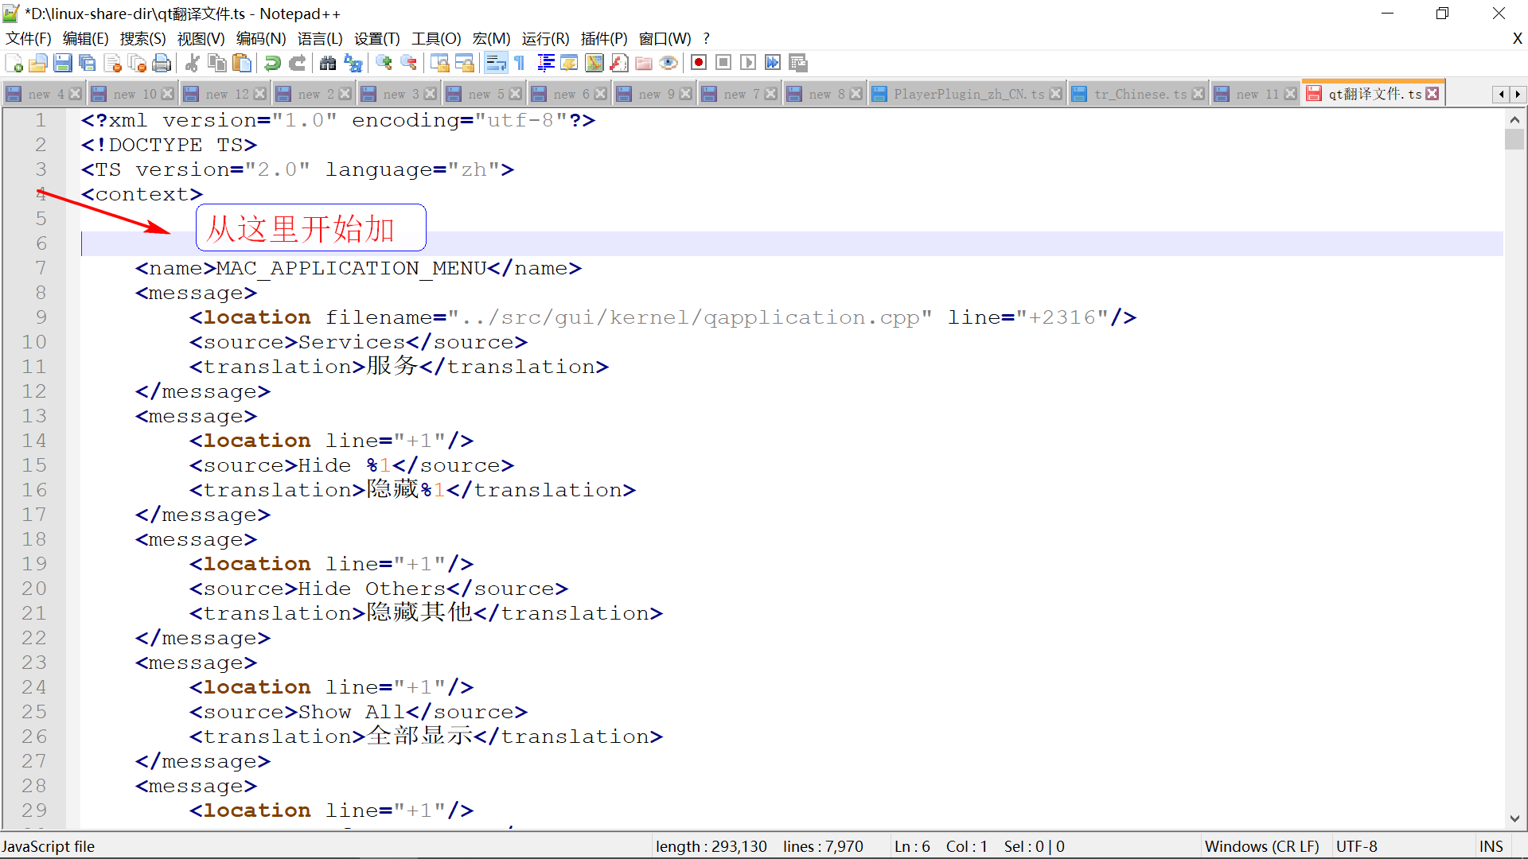Click the Paste clipboard icon

tap(242, 63)
